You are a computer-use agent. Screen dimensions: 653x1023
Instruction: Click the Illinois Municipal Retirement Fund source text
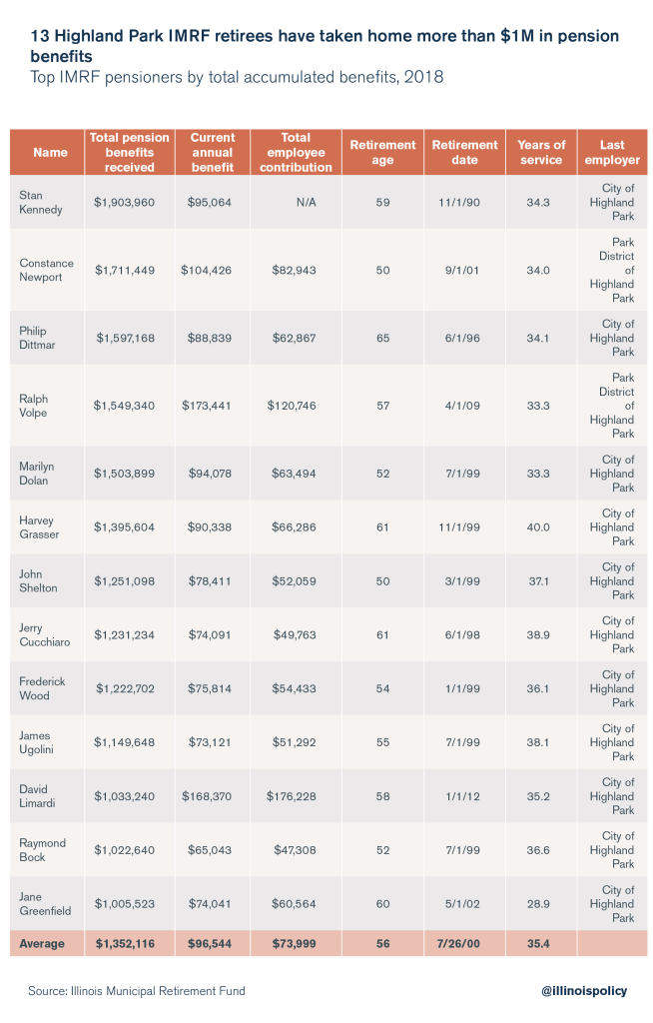point(136,991)
